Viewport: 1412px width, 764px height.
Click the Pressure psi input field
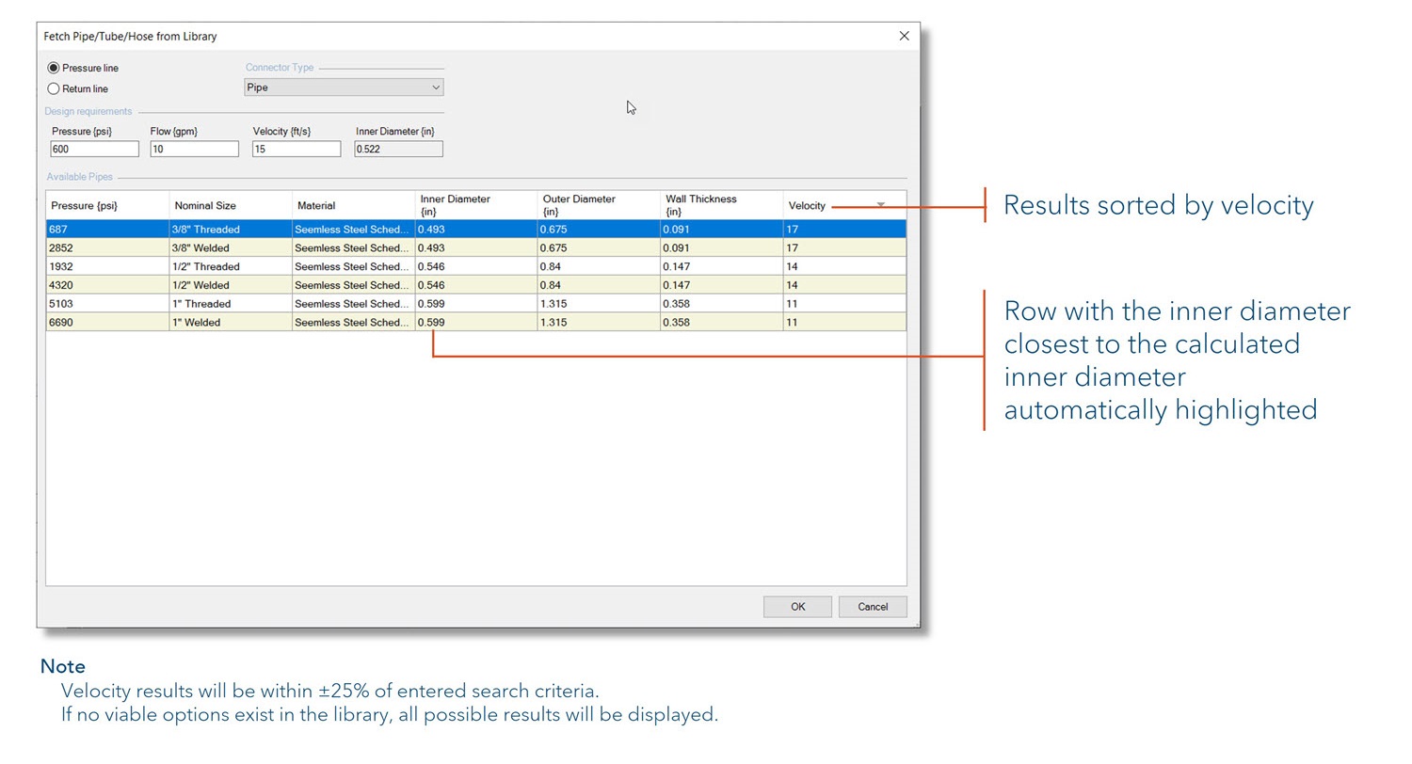[x=94, y=149]
